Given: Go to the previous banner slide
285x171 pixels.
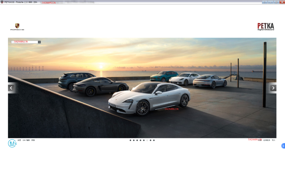Looking at the screenshot, I should pyautogui.click(x=11, y=88).
